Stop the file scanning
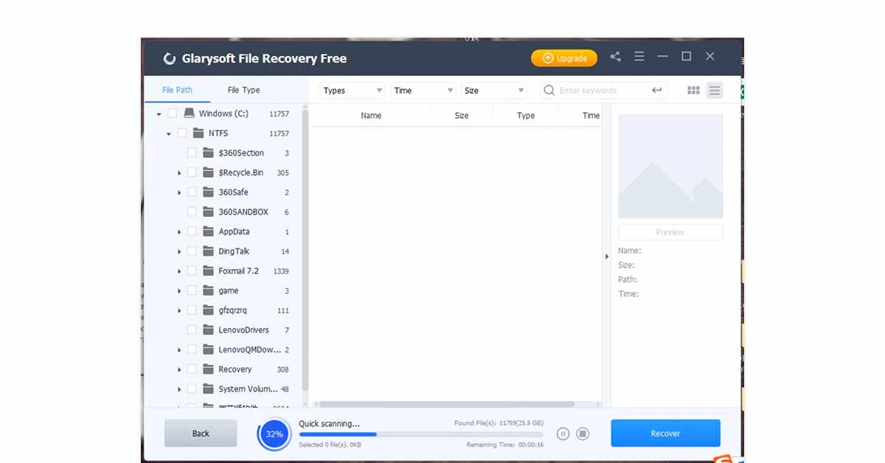Image resolution: width=885 pixels, height=463 pixels. [583, 434]
